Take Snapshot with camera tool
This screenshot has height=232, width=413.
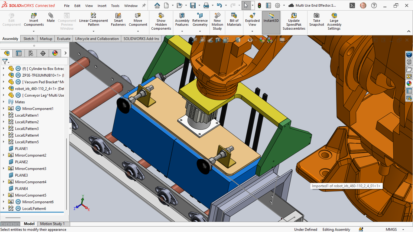tap(317, 20)
